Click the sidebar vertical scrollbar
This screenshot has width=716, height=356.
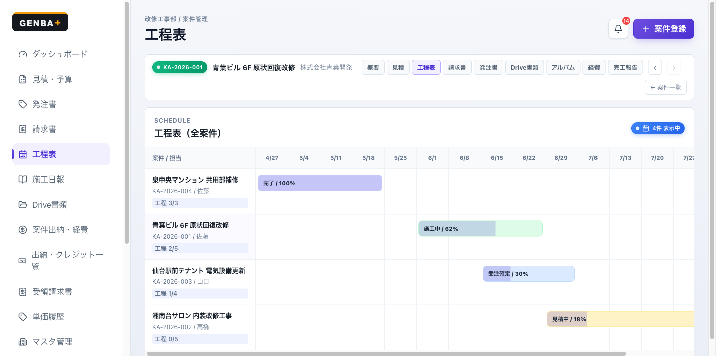pyautogui.click(x=127, y=122)
